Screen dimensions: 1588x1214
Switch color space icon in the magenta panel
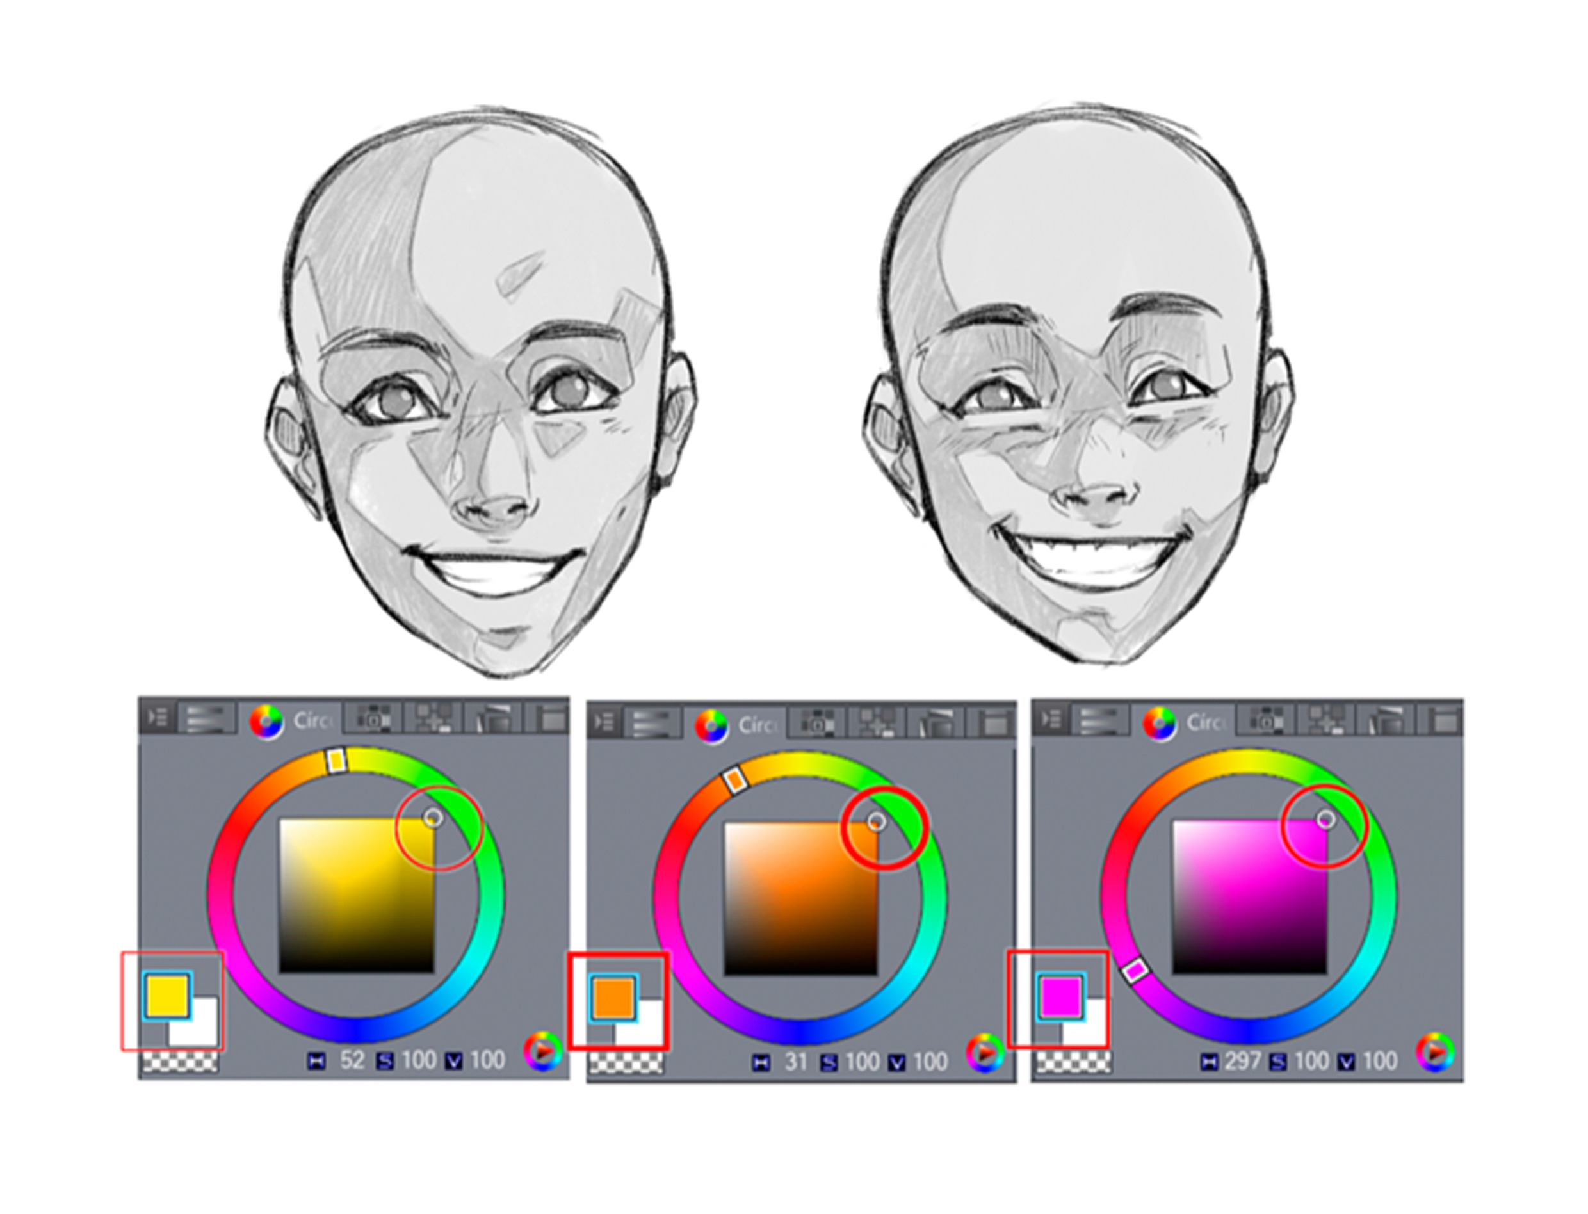pyautogui.click(x=1434, y=1052)
